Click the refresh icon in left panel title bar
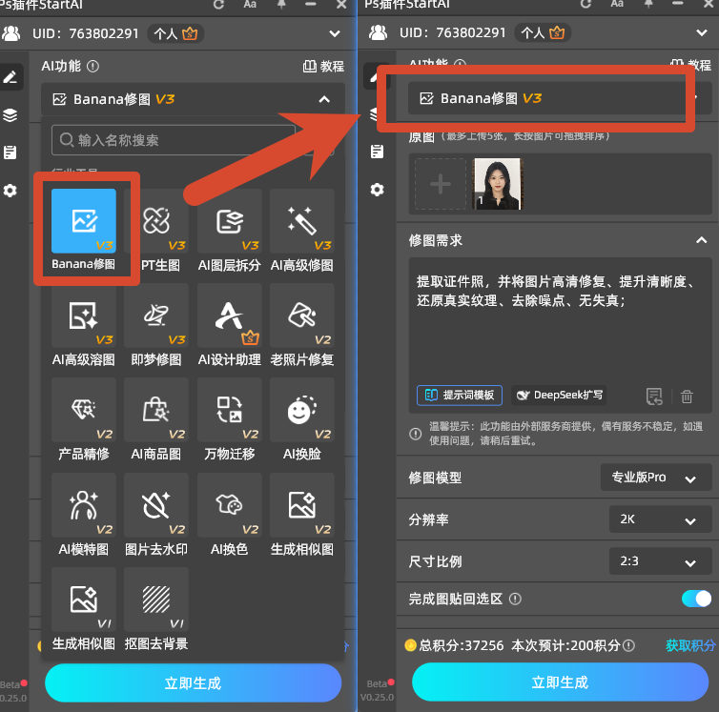Image resolution: width=719 pixels, height=712 pixels. pos(218,5)
